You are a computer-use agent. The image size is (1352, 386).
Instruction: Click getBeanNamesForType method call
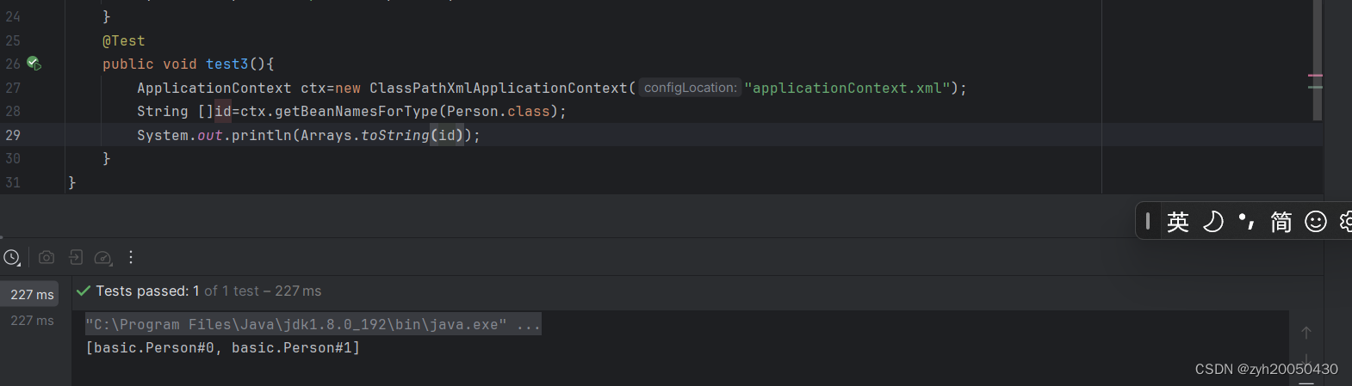[x=357, y=111]
